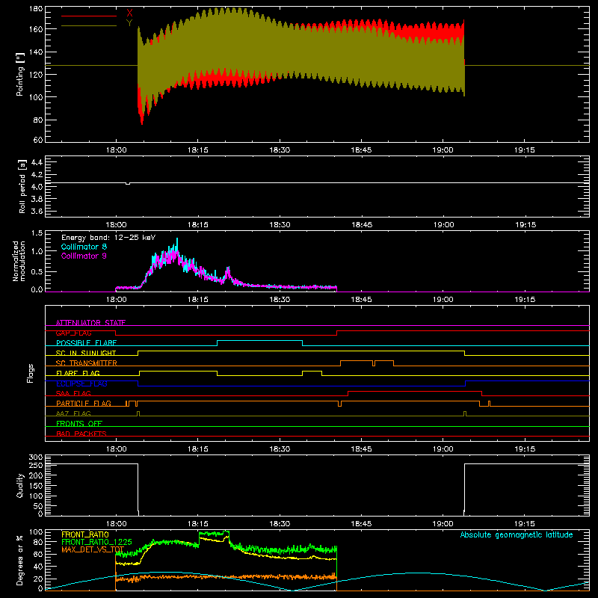This screenshot has height=598, width=598.
Task: Click the 0.5 value on modulation axis
Action: click(37, 271)
